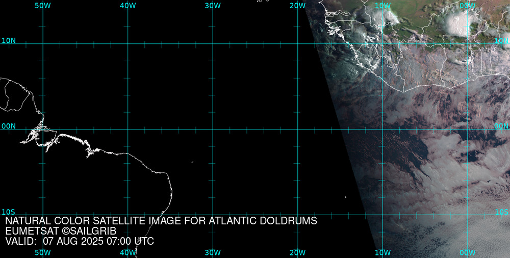Click the 10N label on left edge
Viewport: 510px width, 258px height.
point(9,41)
